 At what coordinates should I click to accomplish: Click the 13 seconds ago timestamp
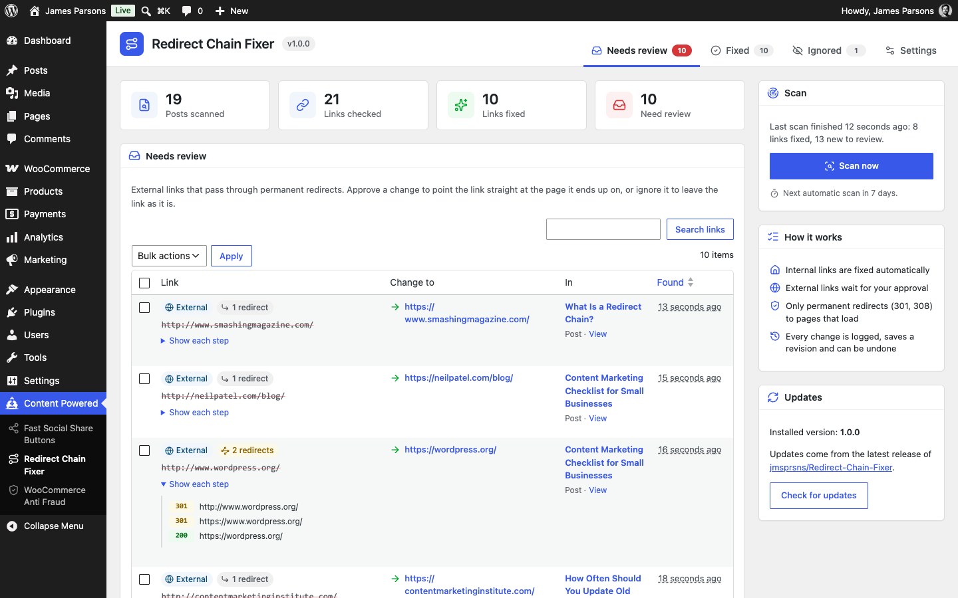(690, 307)
